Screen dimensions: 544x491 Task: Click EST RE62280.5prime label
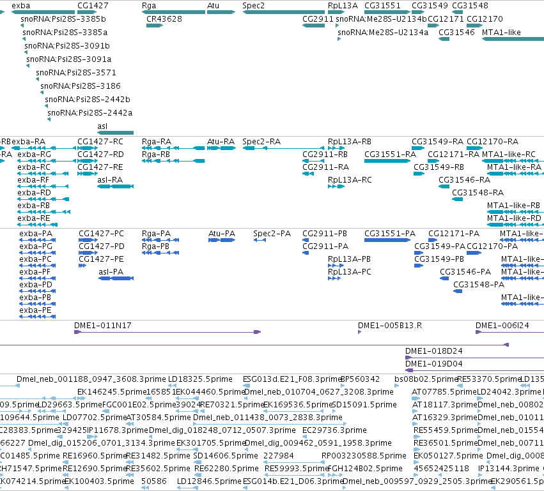point(226,469)
